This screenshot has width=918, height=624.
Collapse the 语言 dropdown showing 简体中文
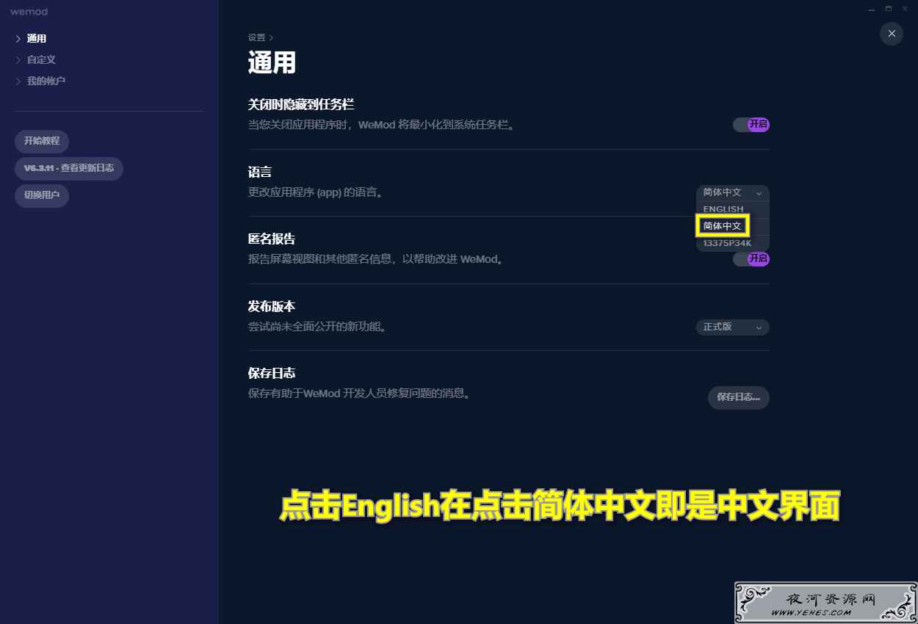732,192
